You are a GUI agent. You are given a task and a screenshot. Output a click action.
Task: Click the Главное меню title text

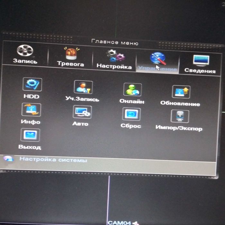[x=115, y=42]
